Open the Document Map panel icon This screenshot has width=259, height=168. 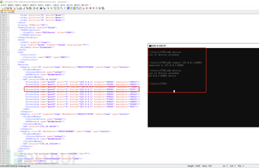coord(74,8)
